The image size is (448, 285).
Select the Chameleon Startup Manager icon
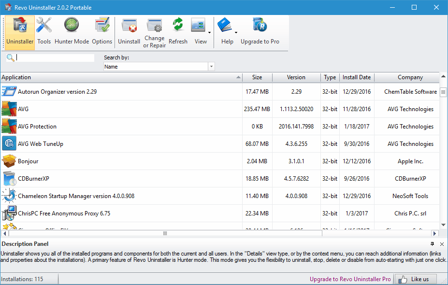pyautogui.click(x=9, y=196)
